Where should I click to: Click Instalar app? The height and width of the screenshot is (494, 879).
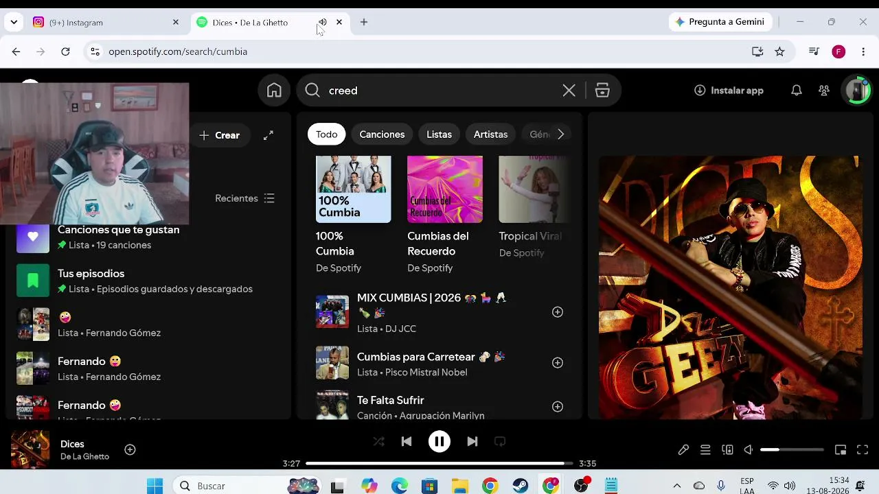point(729,91)
